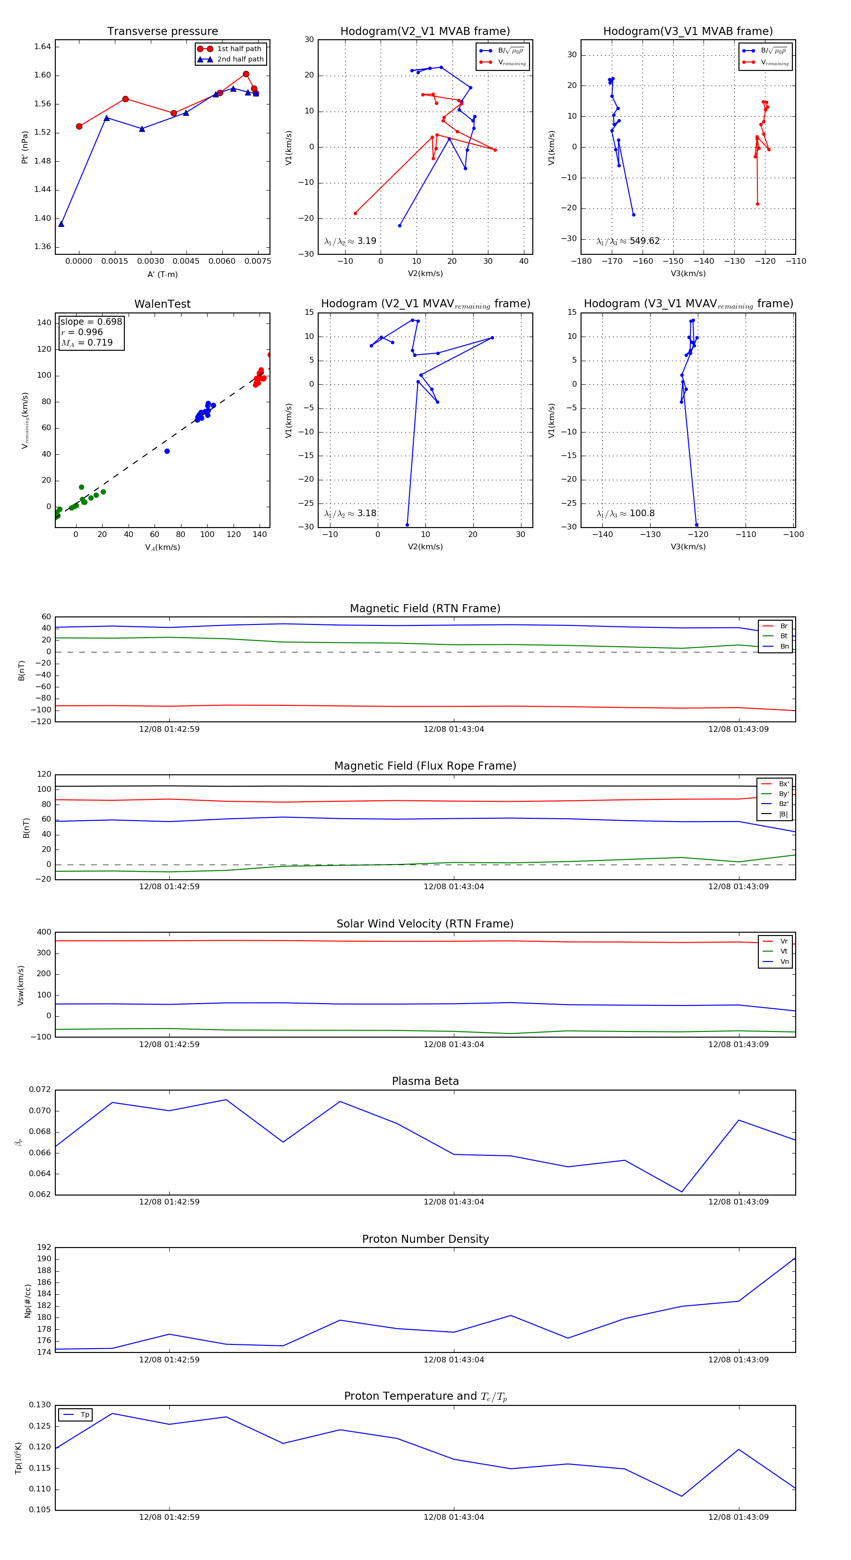851x1560 pixels.
Task: Select the Vn legend entry
Action: pyautogui.click(x=775, y=962)
